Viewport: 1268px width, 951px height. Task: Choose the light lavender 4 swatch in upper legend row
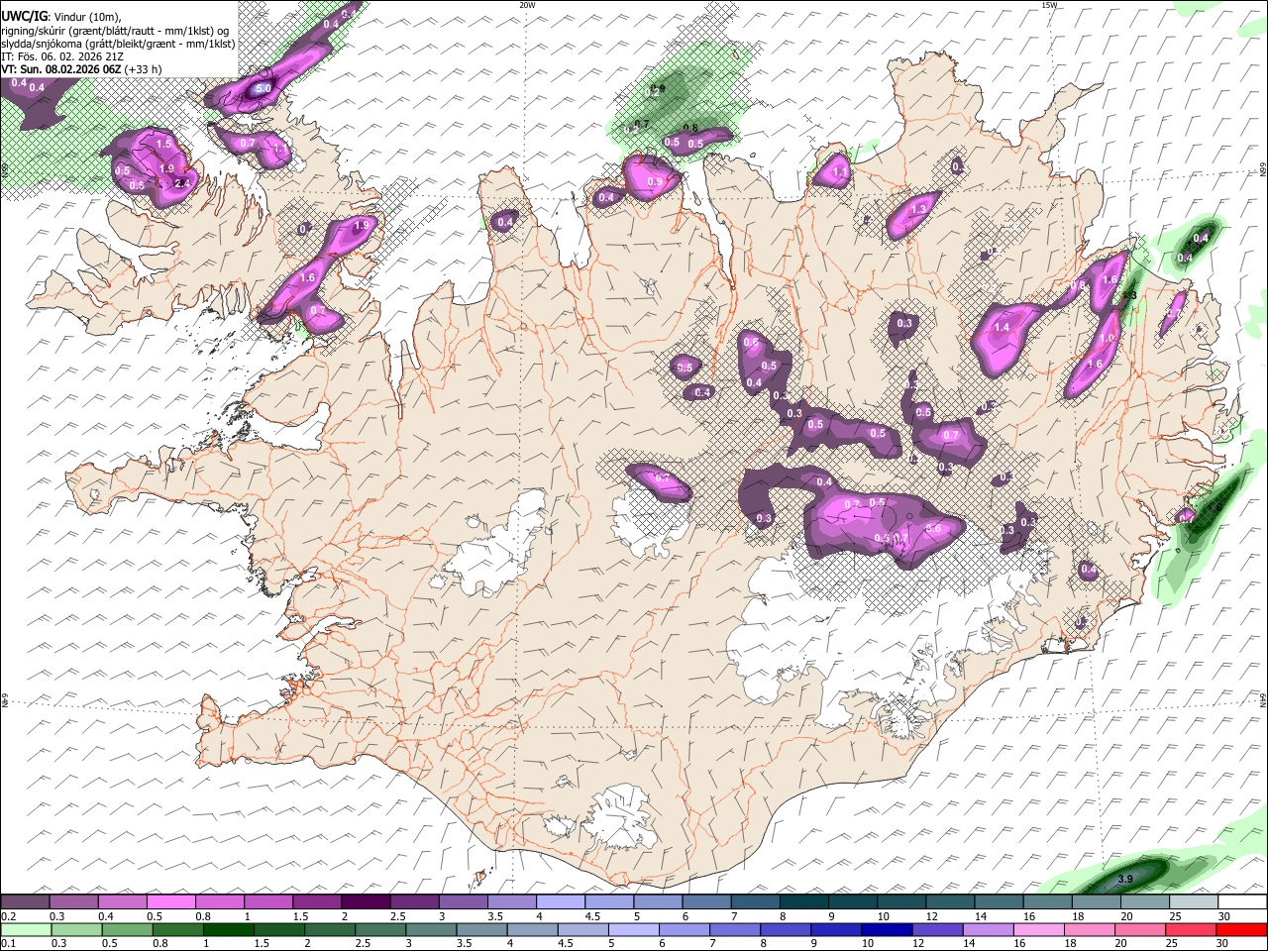[x=560, y=902]
